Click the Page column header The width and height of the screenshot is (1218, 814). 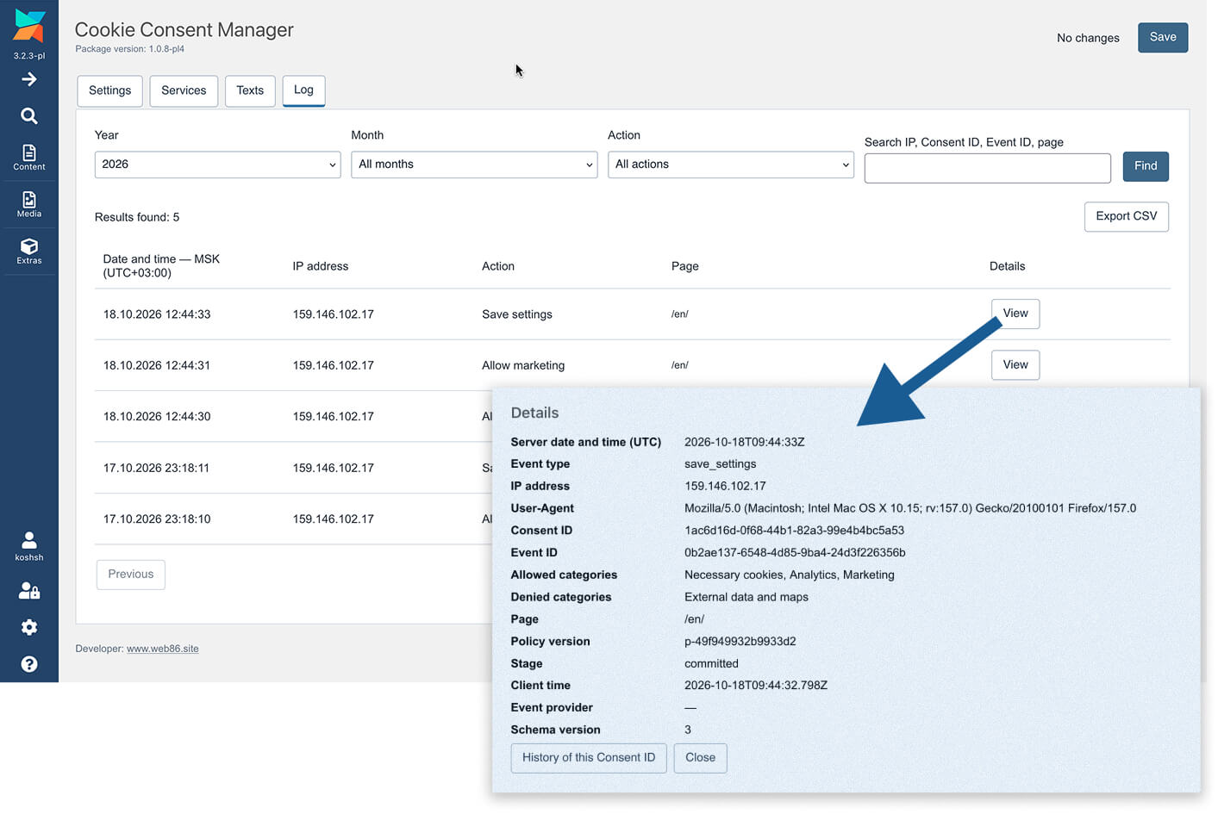(x=685, y=266)
